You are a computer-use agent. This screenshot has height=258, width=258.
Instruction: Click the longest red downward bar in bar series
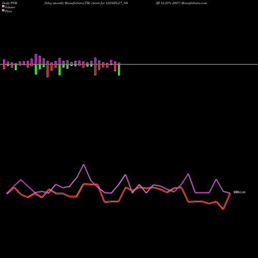point(47,71)
